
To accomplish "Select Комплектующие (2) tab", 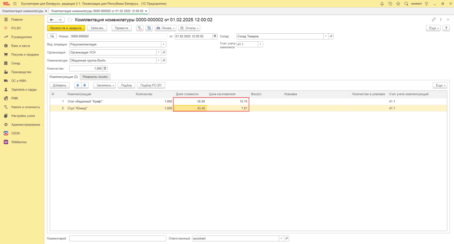I will click(x=63, y=77).
